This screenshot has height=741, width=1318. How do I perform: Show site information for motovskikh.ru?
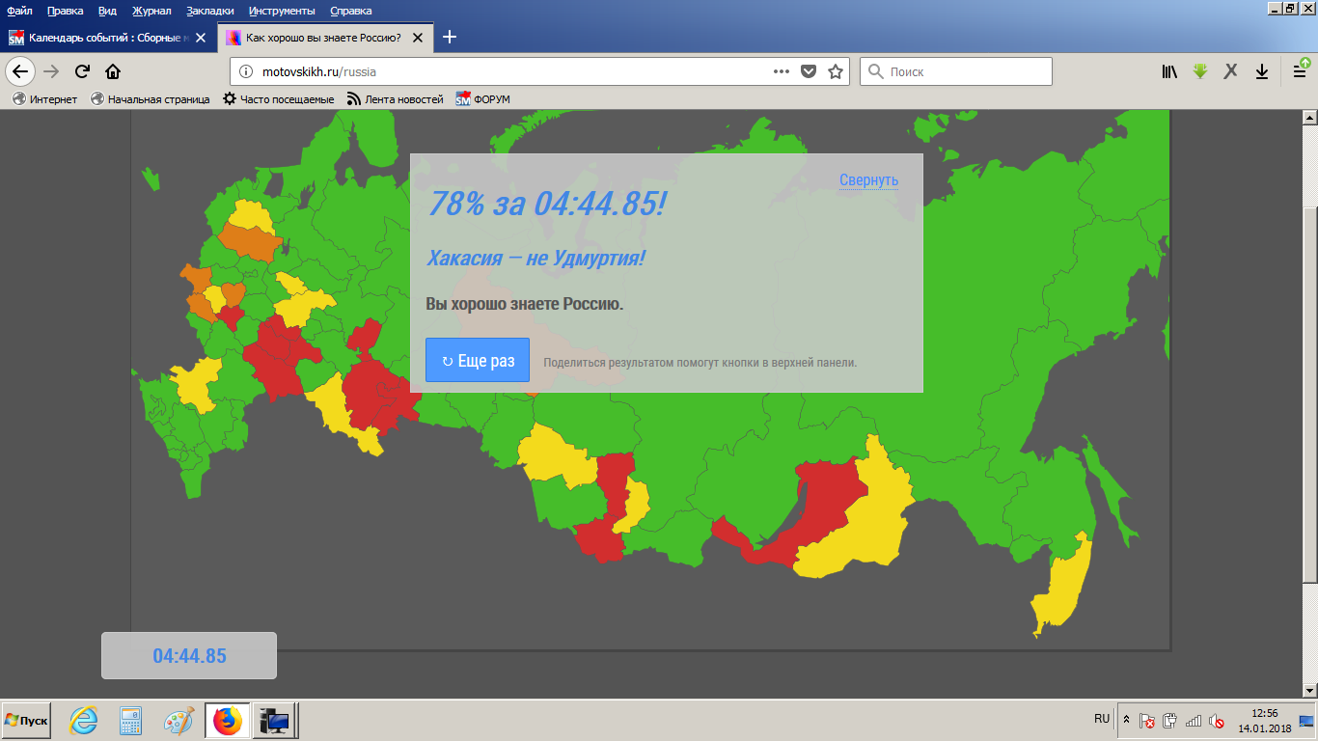point(245,71)
